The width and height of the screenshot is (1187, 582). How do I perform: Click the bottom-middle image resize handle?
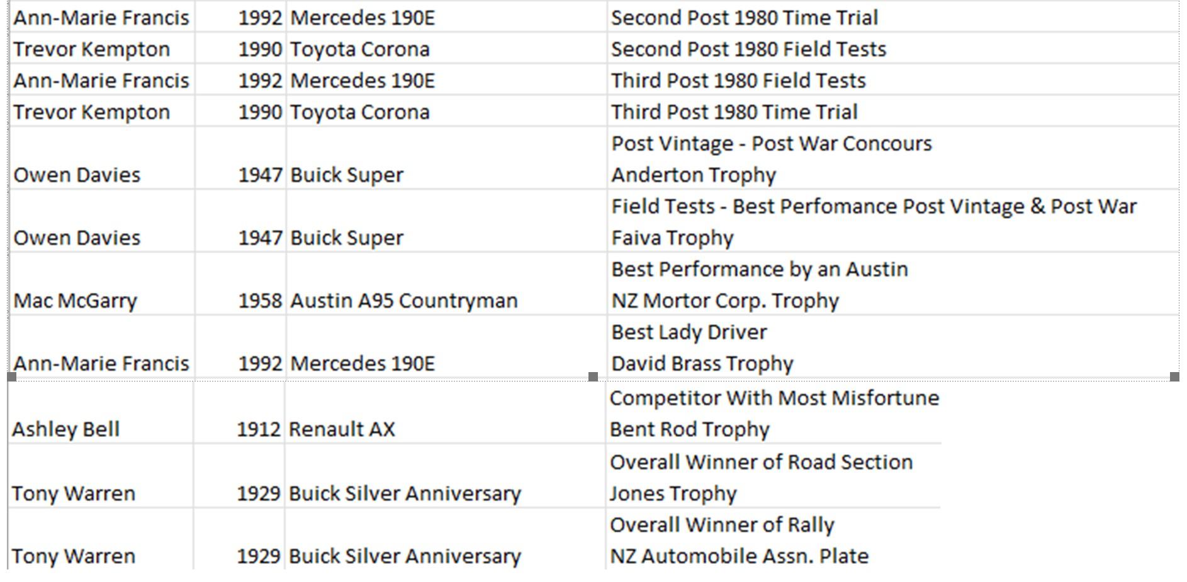pyautogui.click(x=593, y=376)
